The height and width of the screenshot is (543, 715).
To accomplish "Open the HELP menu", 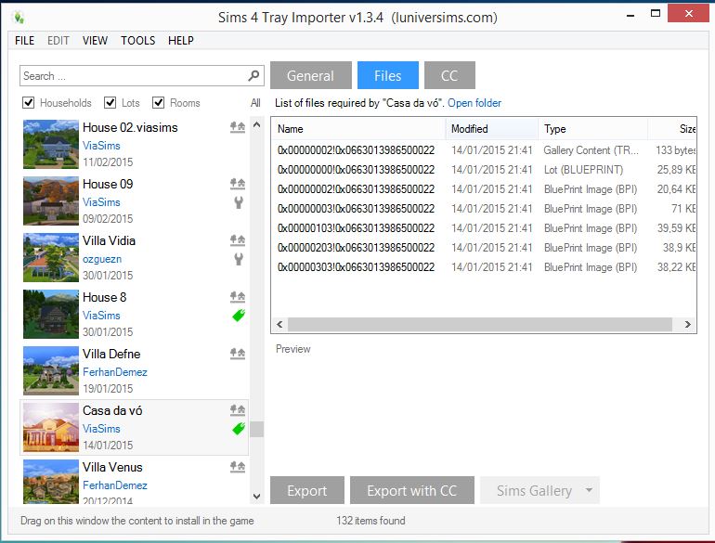I will click(180, 41).
